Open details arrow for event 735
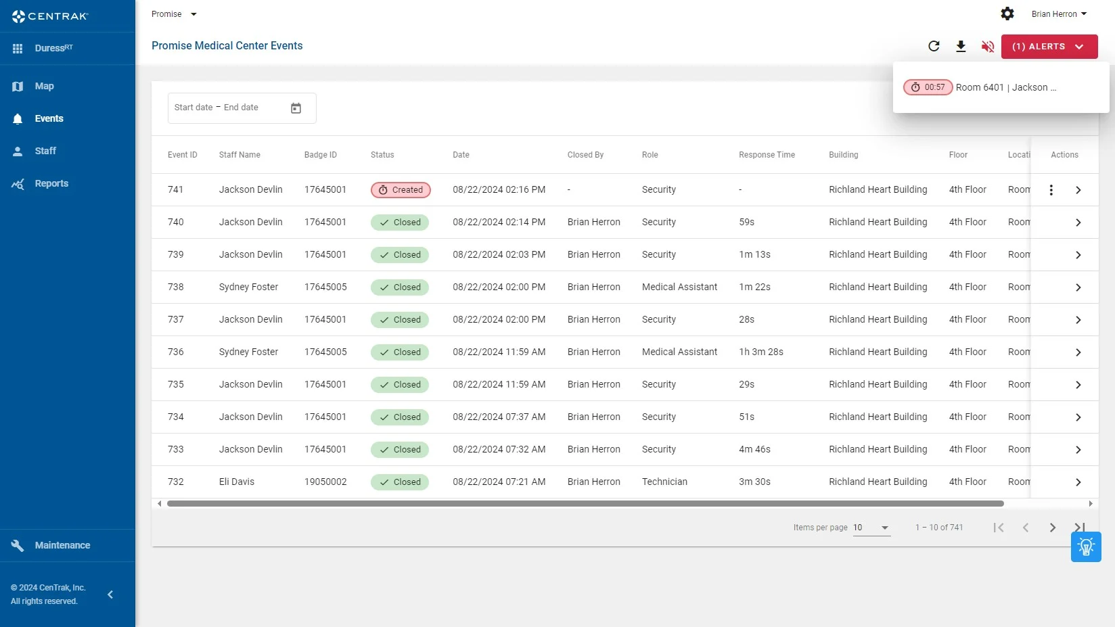Screen dimensions: 1115x627 (1078, 385)
